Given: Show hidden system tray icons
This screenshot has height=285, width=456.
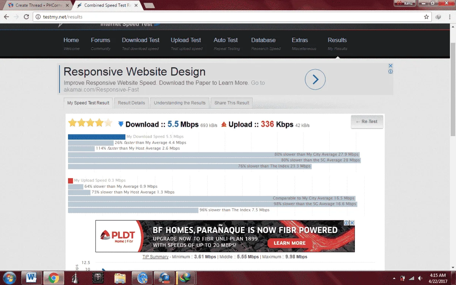Looking at the screenshot, I should point(394,278).
